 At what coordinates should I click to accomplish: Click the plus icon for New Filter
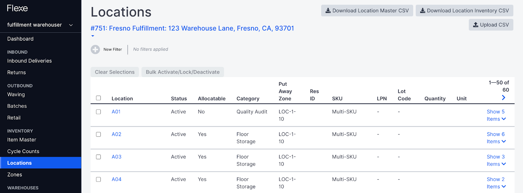pyautogui.click(x=95, y=49)
